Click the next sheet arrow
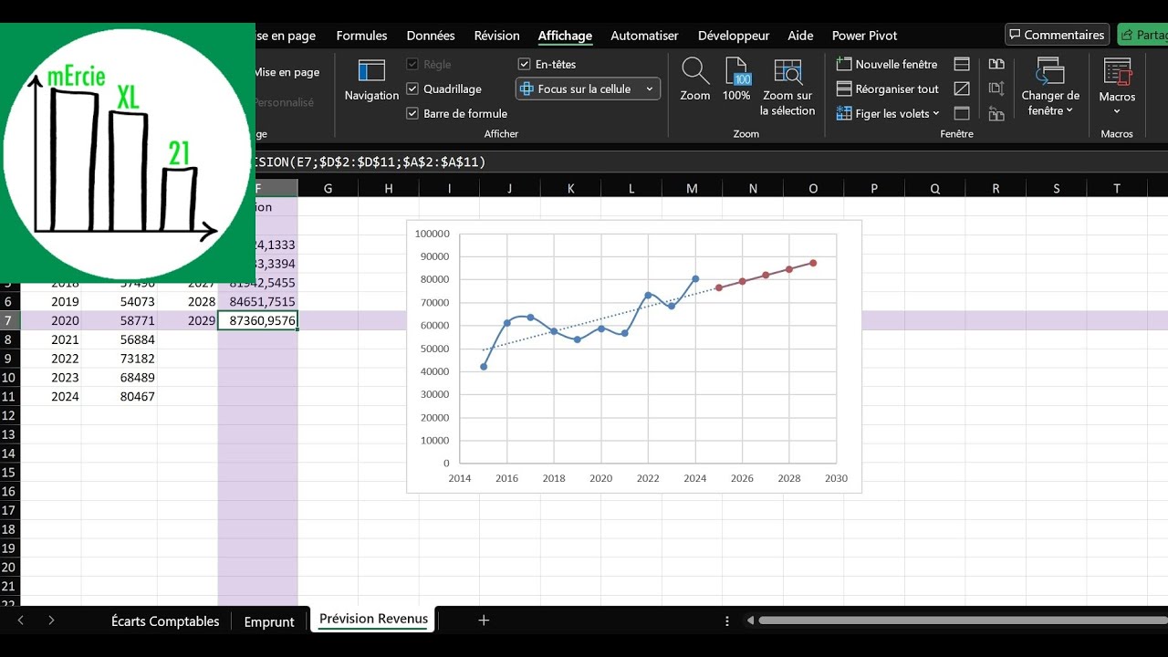 51,620
